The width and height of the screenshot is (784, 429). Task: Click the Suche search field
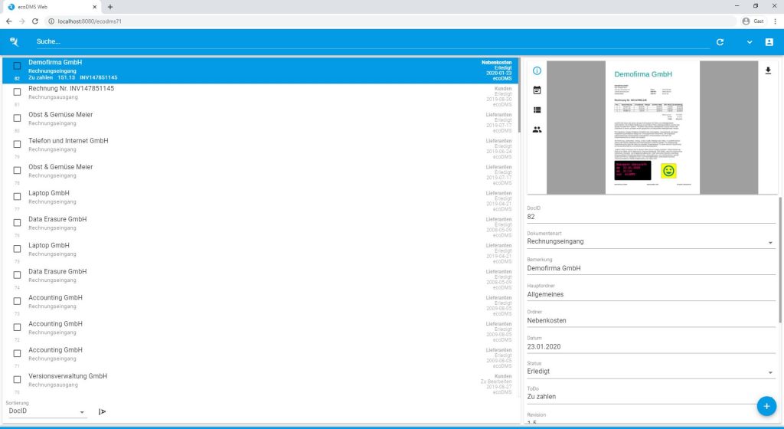[367, 42]
